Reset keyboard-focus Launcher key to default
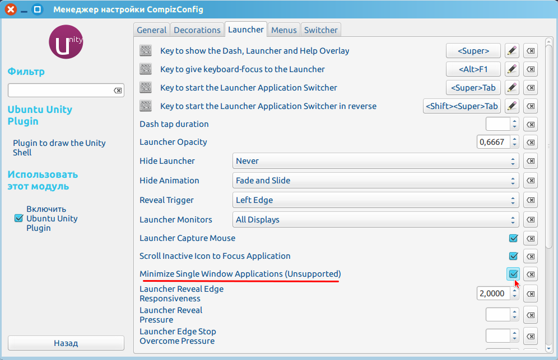This screenshot has width=558, height=360. 531,69
